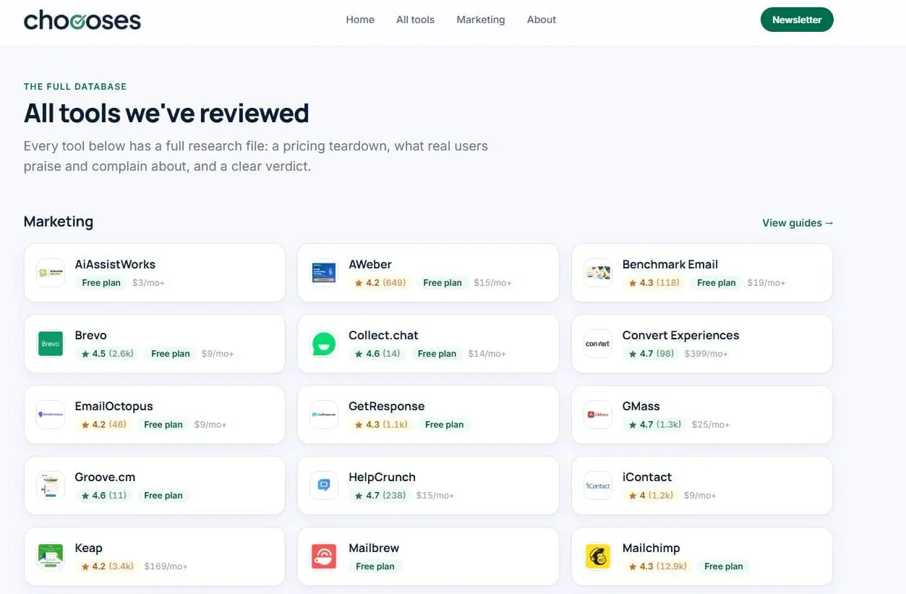
Task: Click the Benchmark Email logo icon
Action: [598, 273]
